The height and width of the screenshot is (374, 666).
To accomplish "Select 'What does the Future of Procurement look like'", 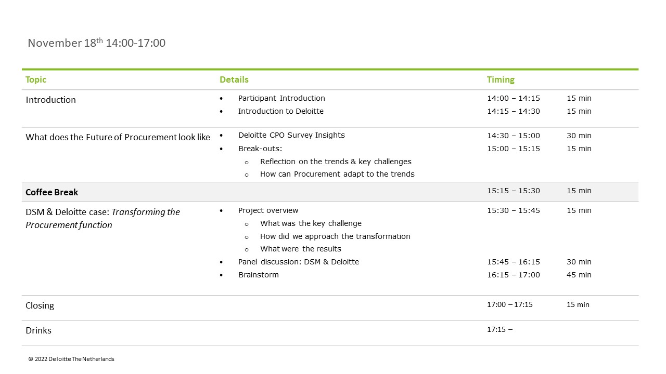I will pos(118,137).
